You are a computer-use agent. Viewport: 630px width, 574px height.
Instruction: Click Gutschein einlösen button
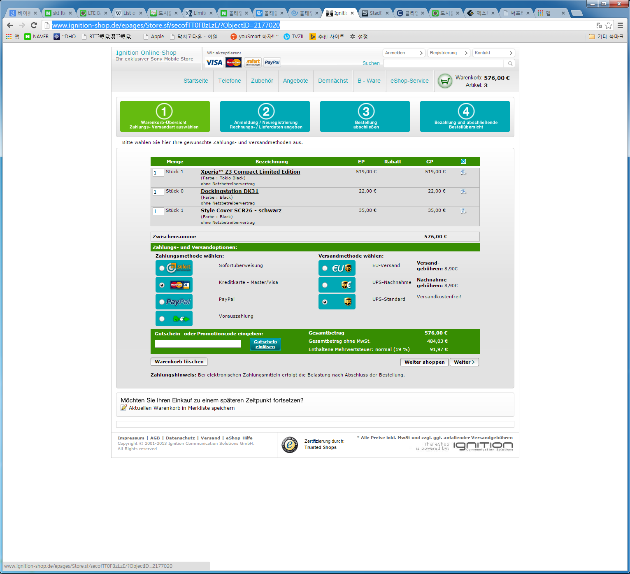pyautogui.click(x=265, y=344)
